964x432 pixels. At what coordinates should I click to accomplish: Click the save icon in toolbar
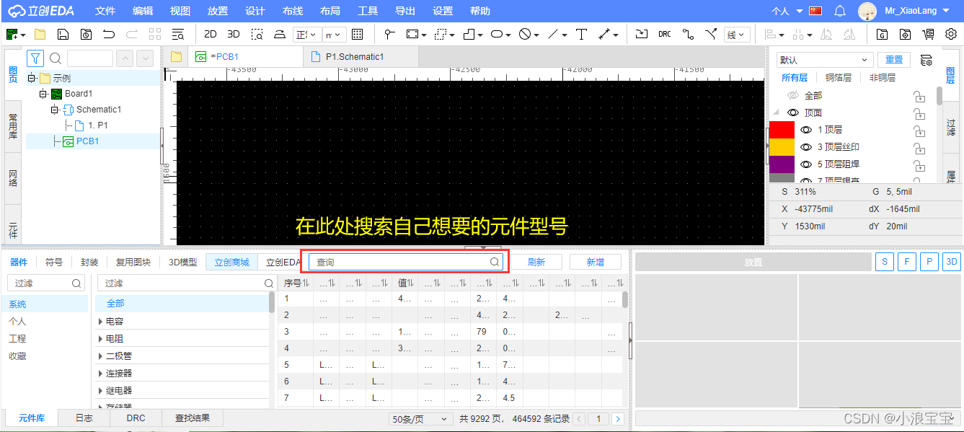click(63, 34)
